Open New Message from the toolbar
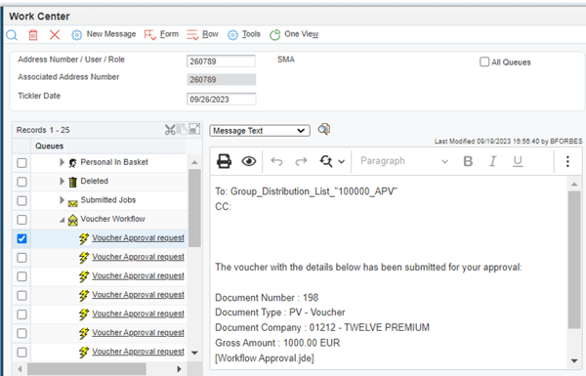The height and width of the screenshot is (376, 586). [x=111, y=34]
